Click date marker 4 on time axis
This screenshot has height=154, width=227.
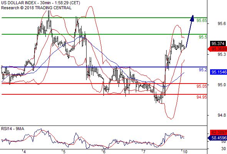click(x=24, y=152)
